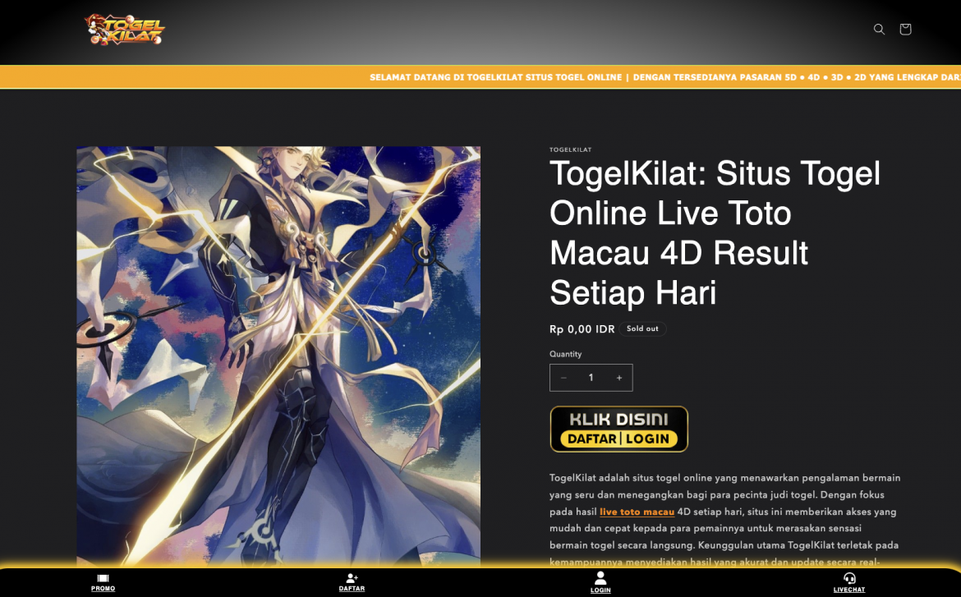Image resolution: width=961 pixels, height=597 pixels.
Task: Click the TogelKilat logo in header
Action: tap(125, 30)
